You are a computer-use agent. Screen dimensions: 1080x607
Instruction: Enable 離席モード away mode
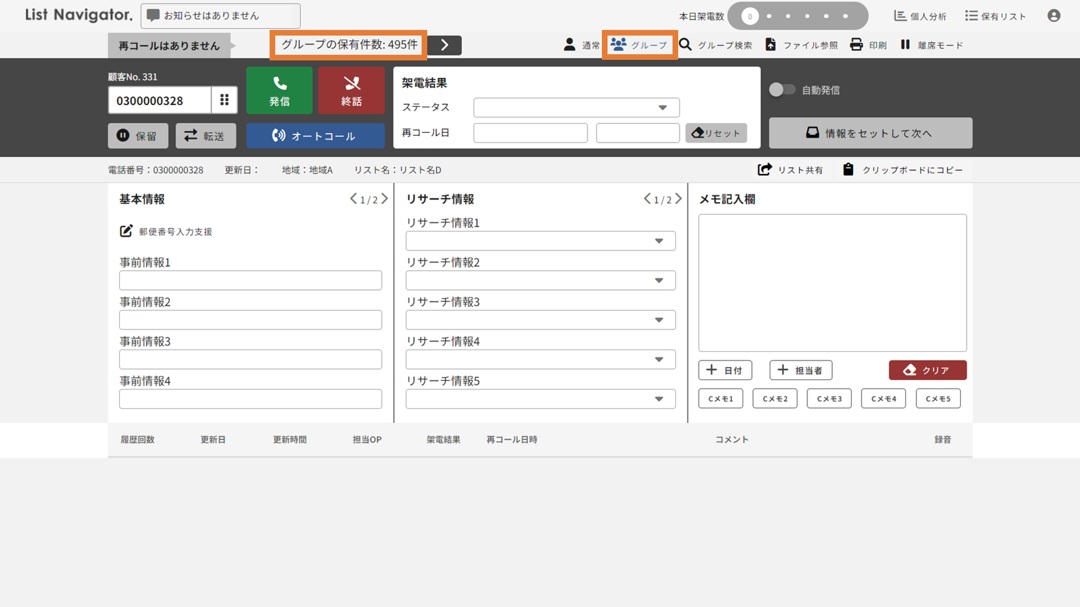pos(930,45)
